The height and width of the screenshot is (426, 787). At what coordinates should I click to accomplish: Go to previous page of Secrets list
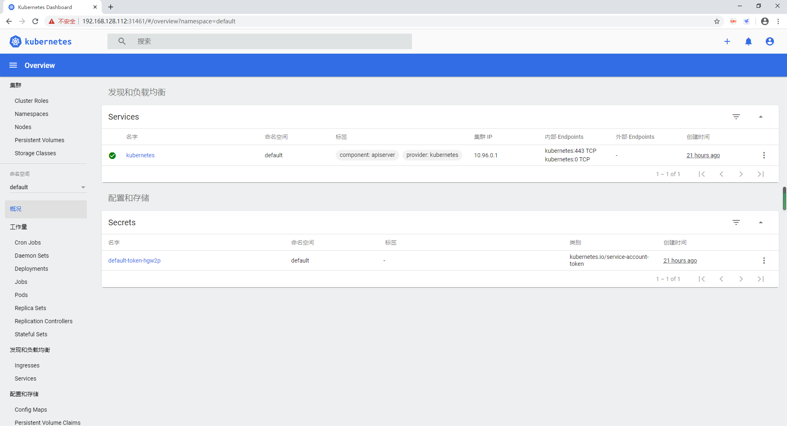pyautogui.click(x=721, y=279)
